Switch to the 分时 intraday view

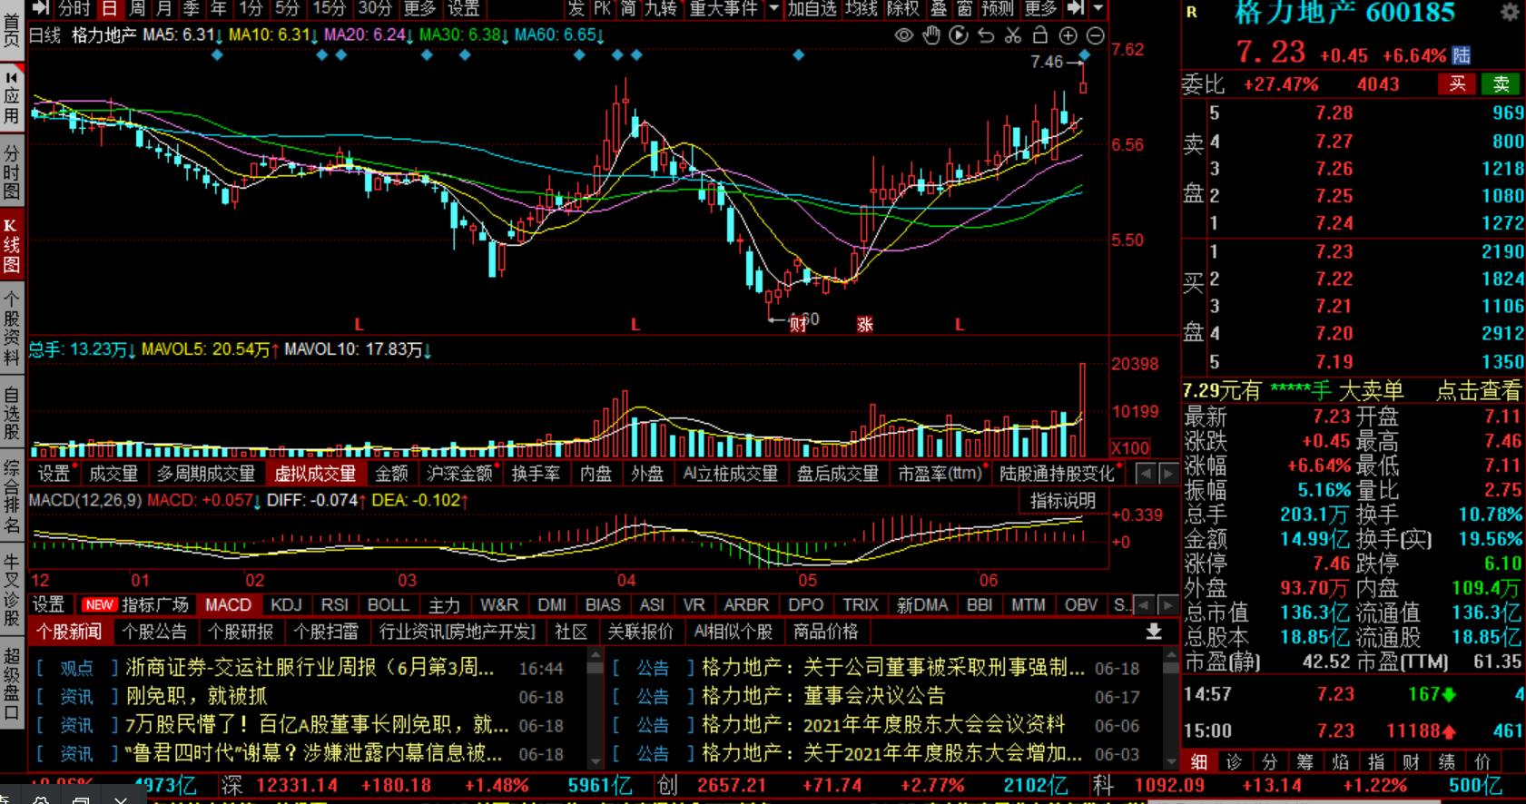74,9
